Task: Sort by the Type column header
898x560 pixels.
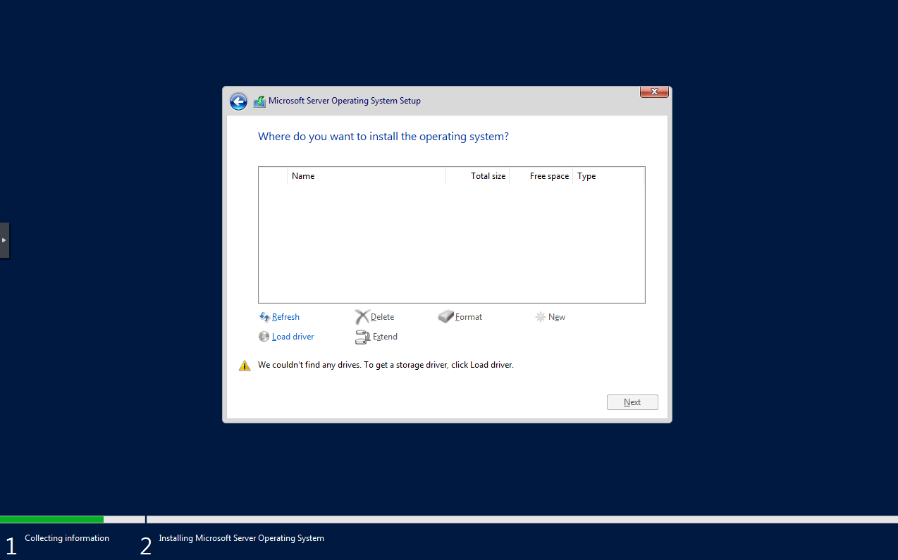Action: 608,176
